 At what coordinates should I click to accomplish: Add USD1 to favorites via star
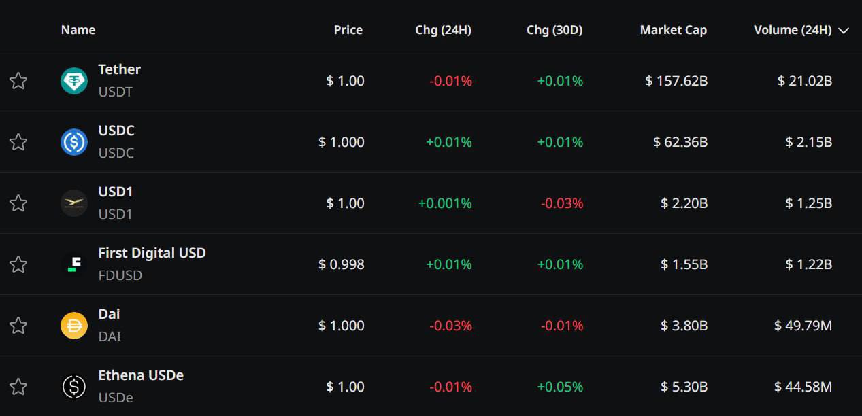18,203
